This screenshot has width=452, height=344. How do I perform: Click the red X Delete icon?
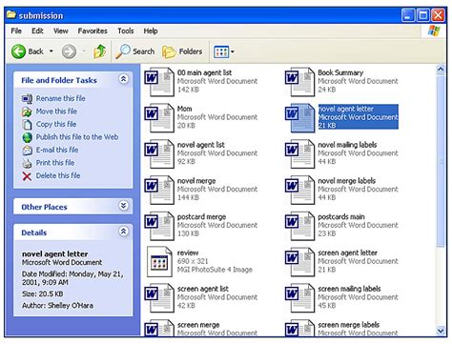point(27,176)
